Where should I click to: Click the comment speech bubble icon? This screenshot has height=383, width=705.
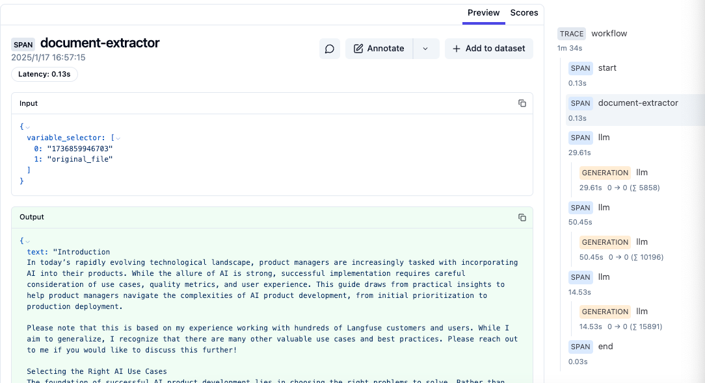pos(330,49)
